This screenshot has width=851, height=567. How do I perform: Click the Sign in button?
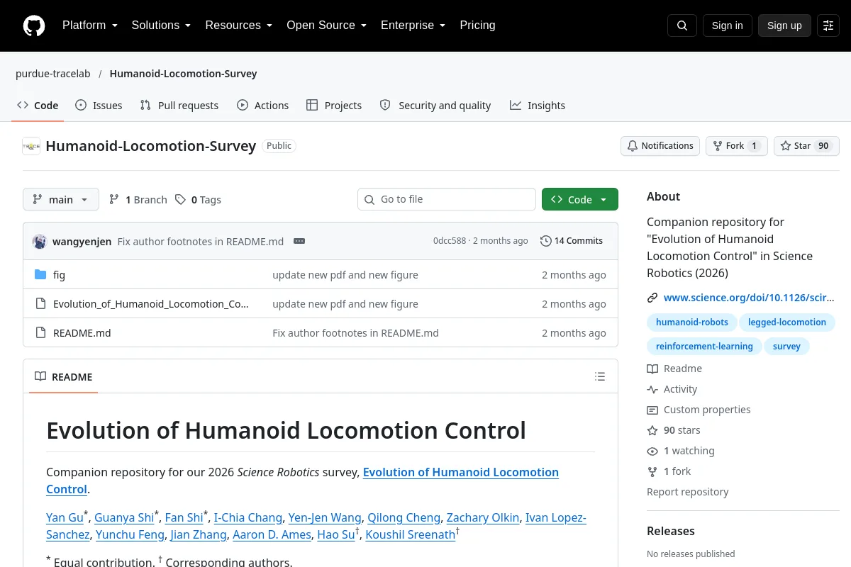[x=727, y=26]
